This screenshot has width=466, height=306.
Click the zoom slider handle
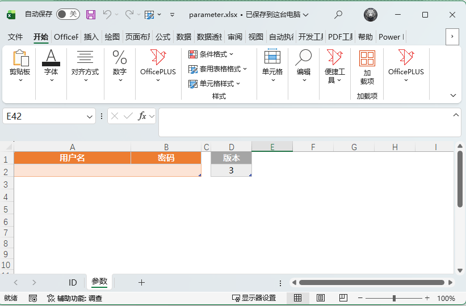click(x=394, y=298)
